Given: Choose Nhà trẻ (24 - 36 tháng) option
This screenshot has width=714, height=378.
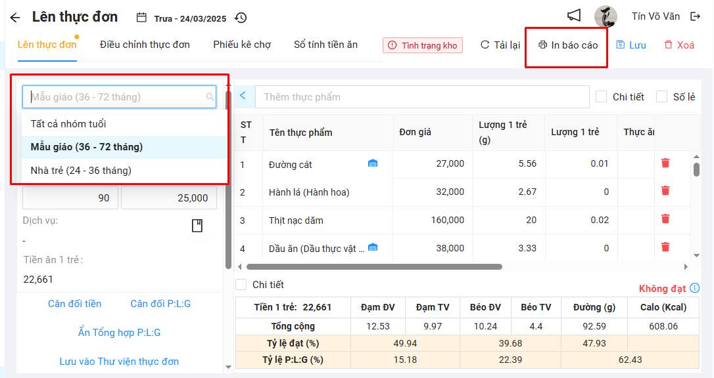Looking at the screenshot, I should [81, 171].
